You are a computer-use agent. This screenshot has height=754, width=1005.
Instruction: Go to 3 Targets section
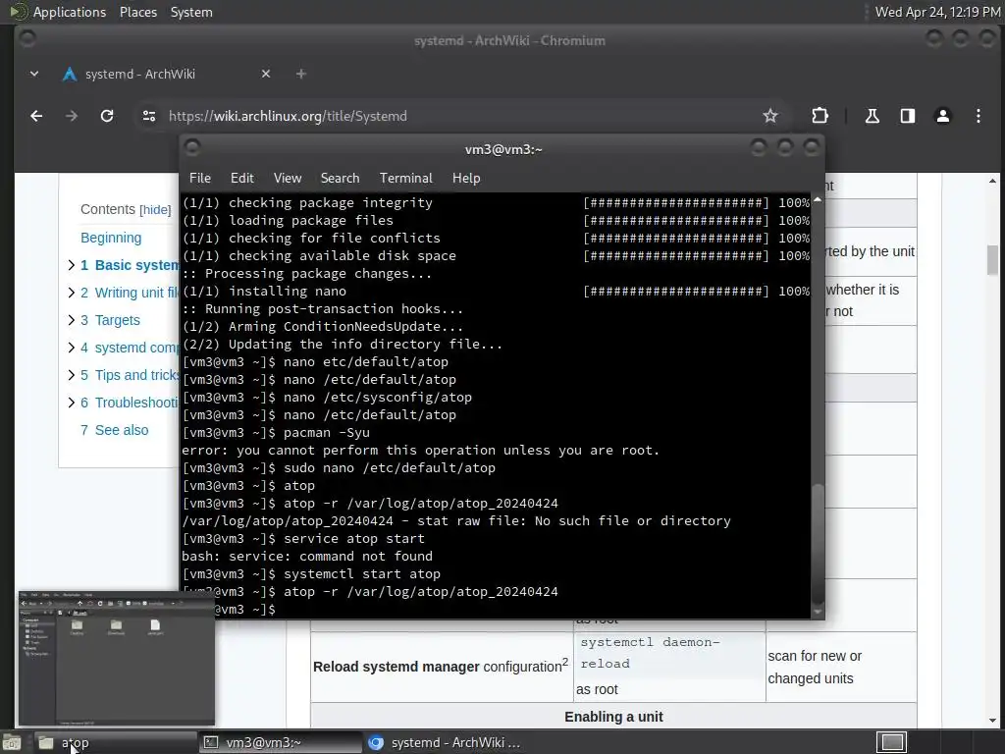tap(110, 320)
